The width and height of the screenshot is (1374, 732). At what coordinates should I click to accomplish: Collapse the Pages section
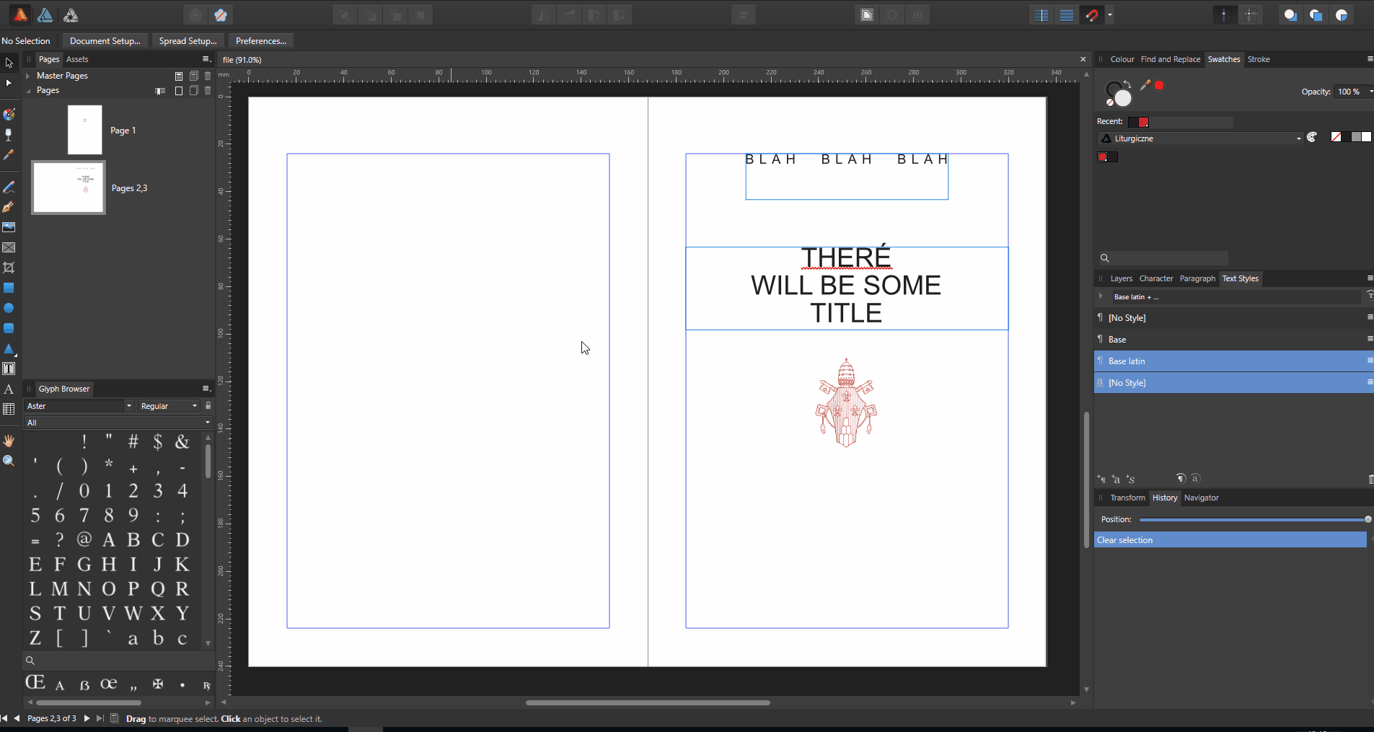point(28,91)
